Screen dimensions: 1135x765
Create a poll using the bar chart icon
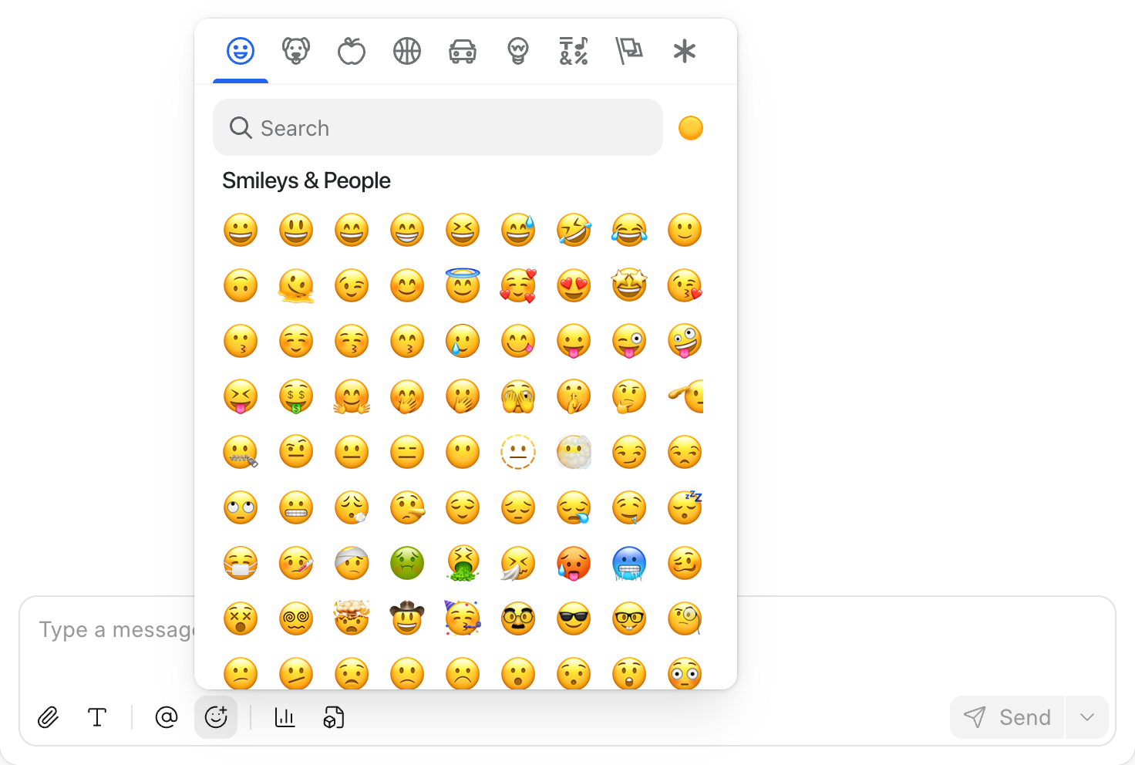point(285,717)
